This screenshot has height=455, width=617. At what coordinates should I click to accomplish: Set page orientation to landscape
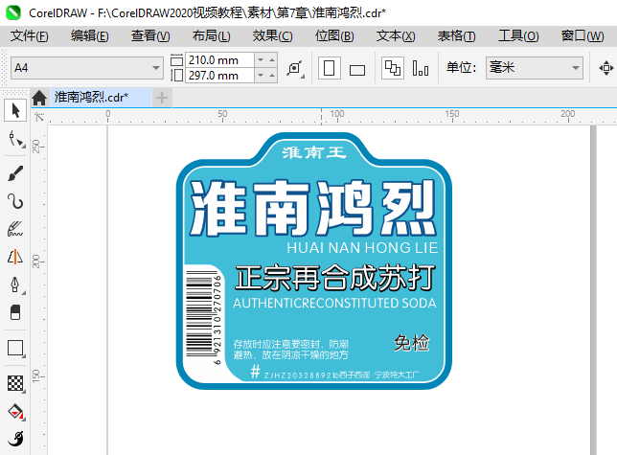click(357, 70)
